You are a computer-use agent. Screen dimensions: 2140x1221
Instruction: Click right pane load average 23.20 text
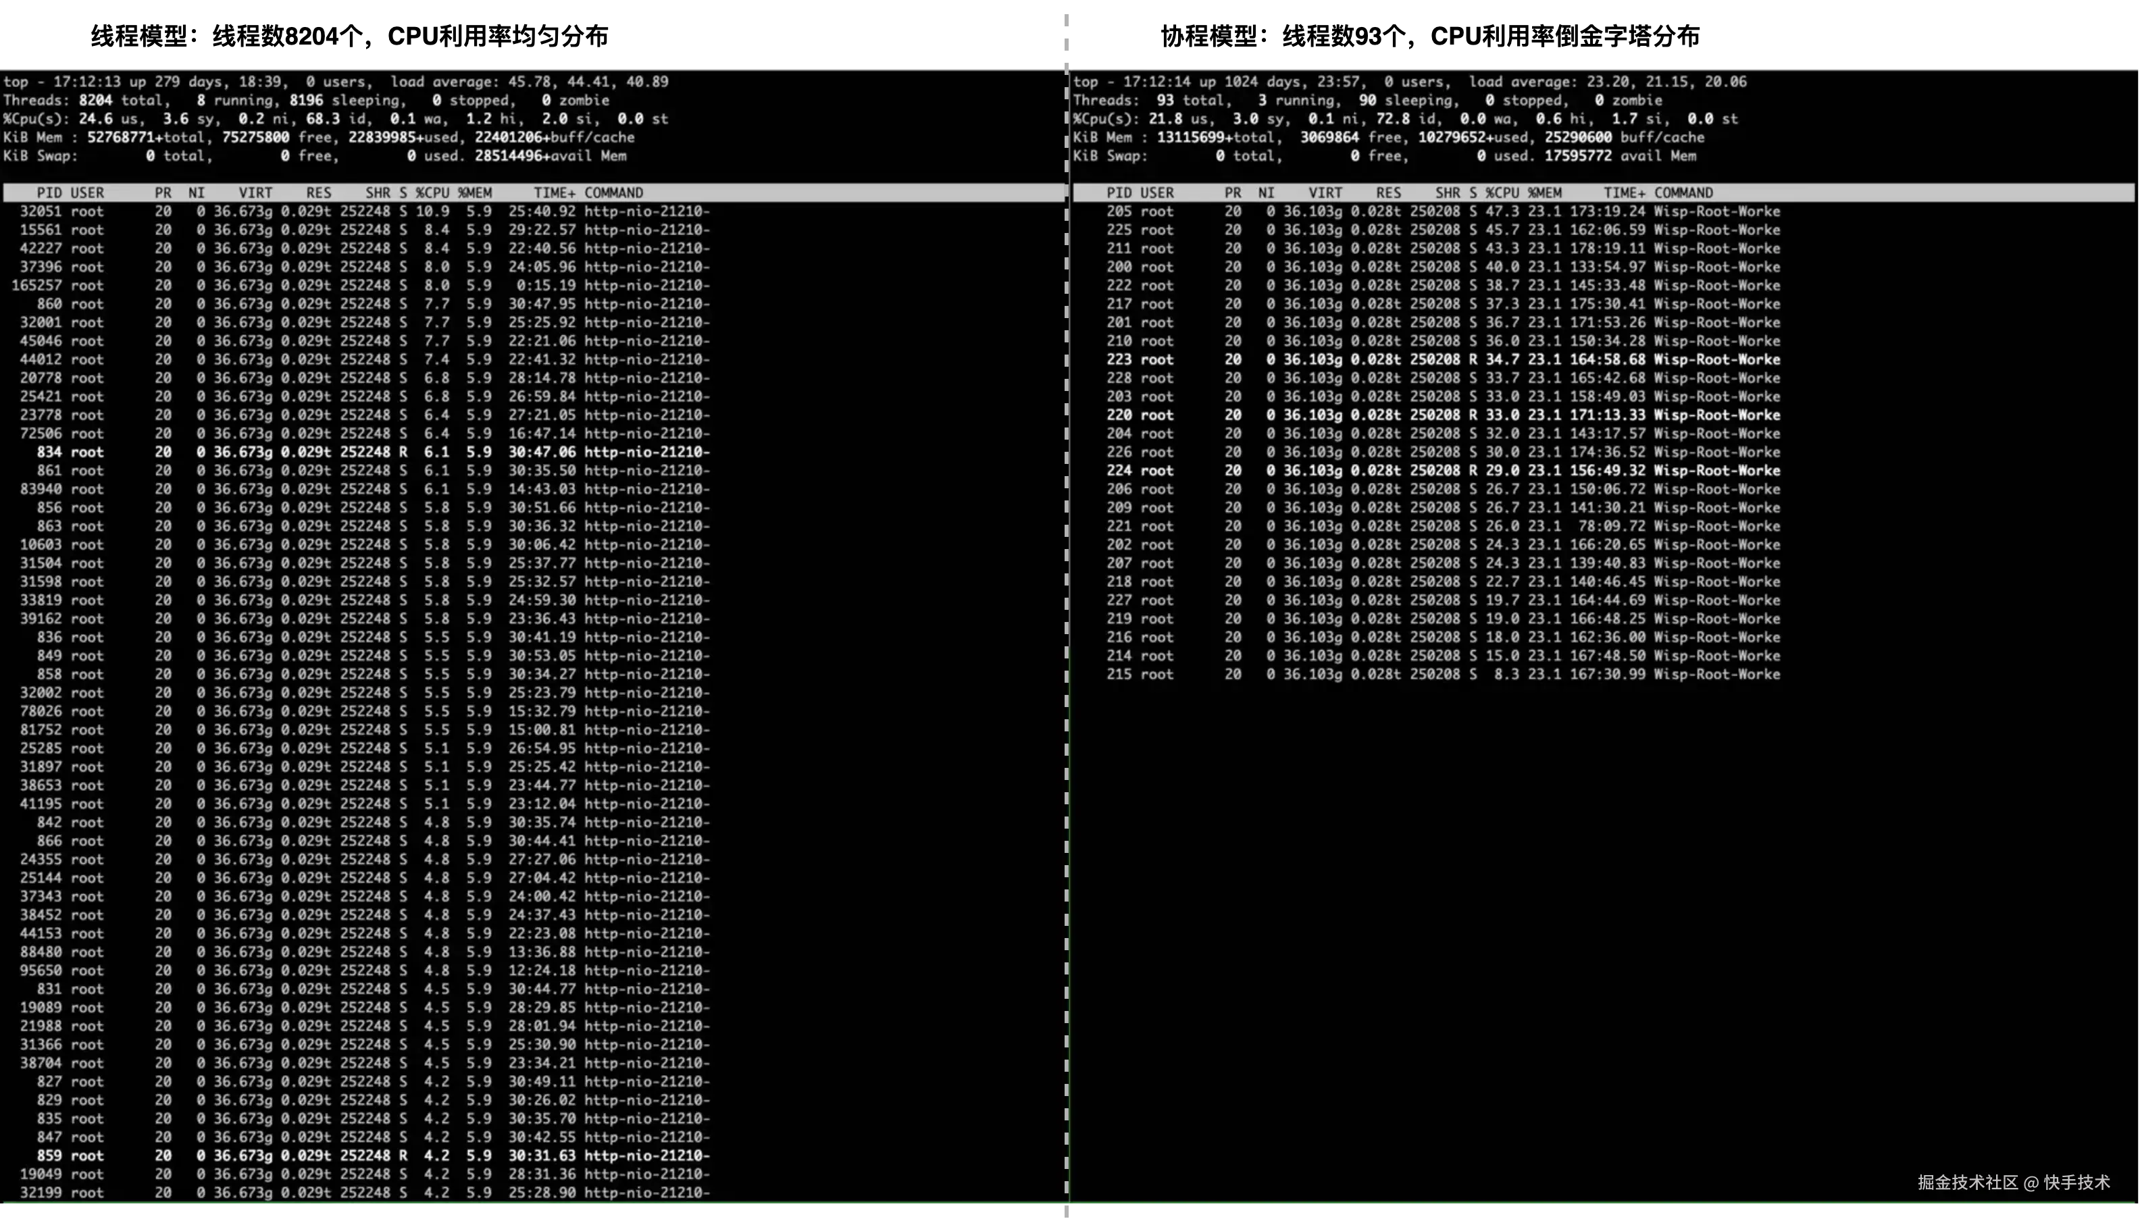(x=1606, y=82)
